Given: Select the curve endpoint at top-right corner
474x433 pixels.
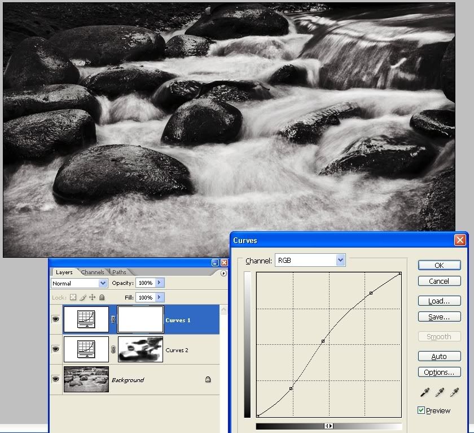Looking at the screenshot, I should pyautogui.click(x=400, y=274).
